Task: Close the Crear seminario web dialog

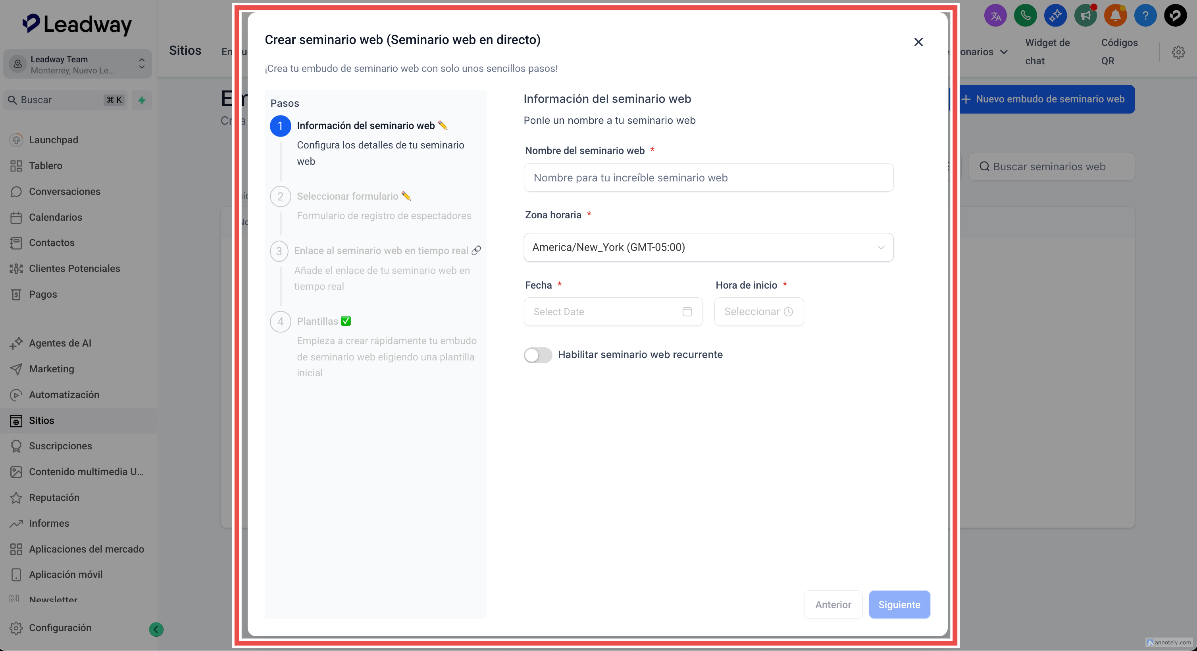Action: pyautogui.click(x=918, y=42)
